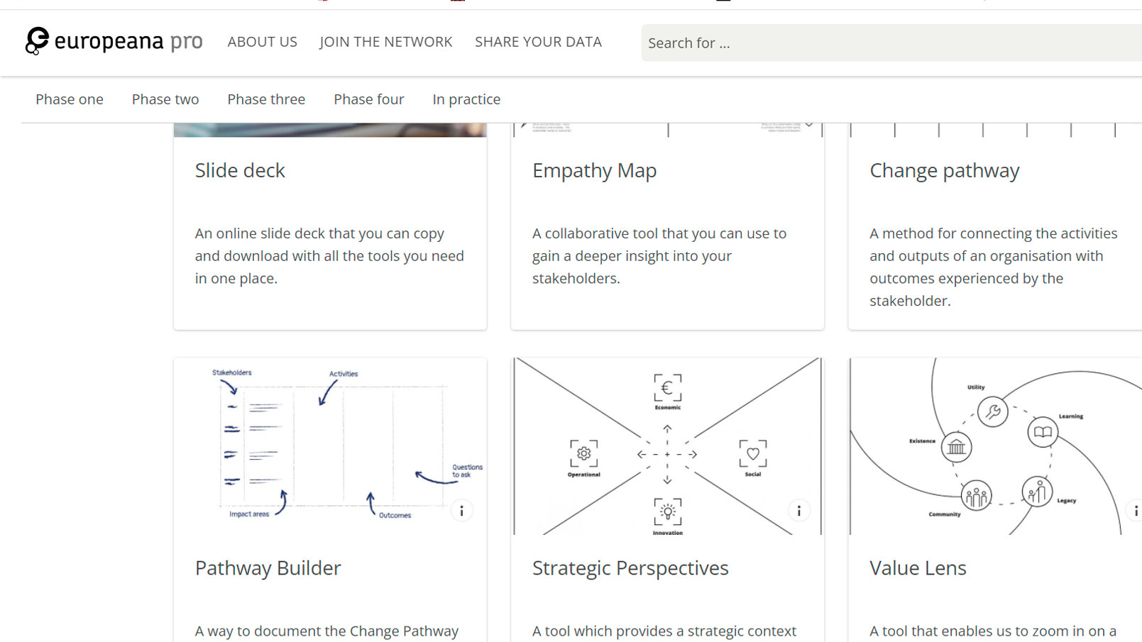Open info icon on Value Lens image
1142x642 pixels.
pos(1135,511)
